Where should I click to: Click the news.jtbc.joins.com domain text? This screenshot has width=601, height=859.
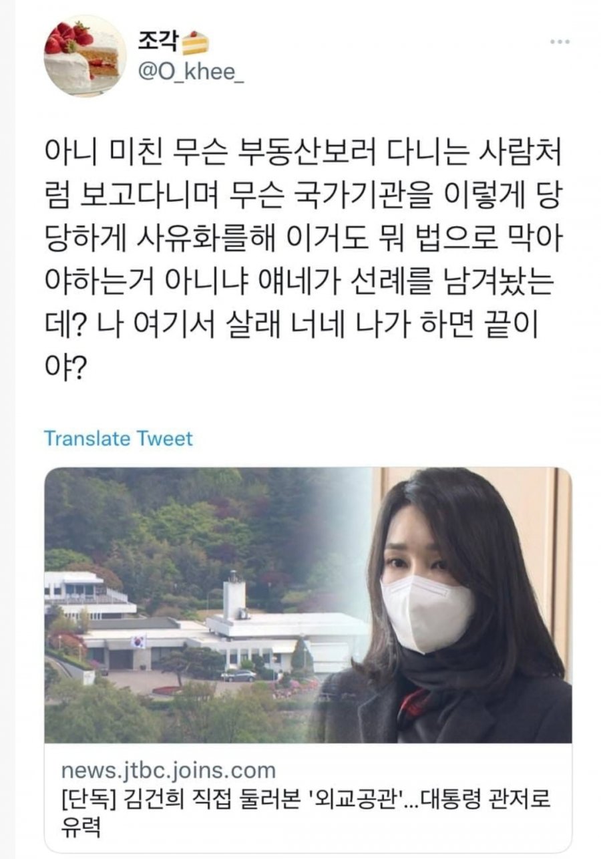click(x=168, y=770)
